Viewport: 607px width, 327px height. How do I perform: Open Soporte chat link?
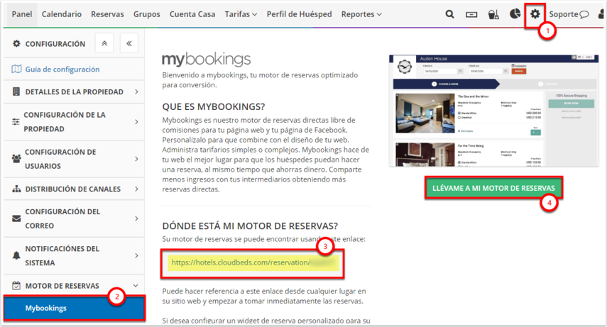click(x=569, y=14)
